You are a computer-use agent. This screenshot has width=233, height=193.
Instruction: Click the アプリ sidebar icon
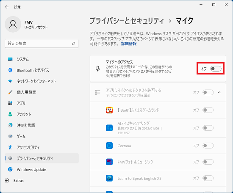10,103
